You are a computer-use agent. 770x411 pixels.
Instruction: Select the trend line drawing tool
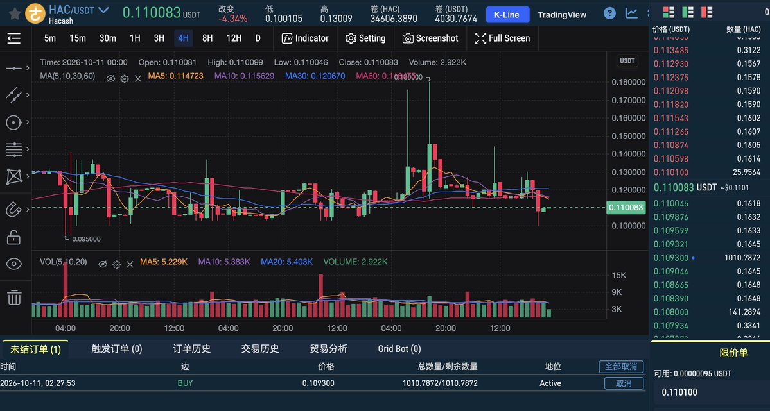(13, 95)
